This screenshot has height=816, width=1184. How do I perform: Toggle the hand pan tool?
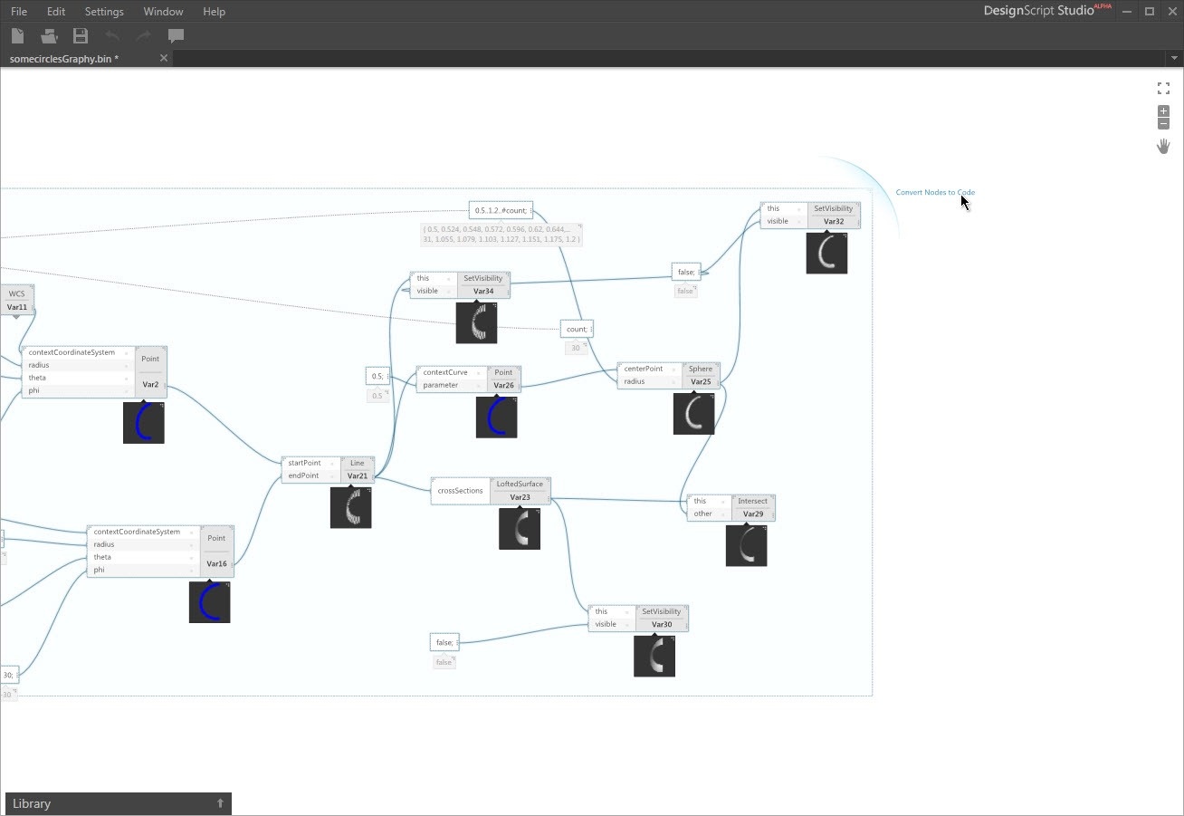pyautogui.click(x=1163, y=146)
